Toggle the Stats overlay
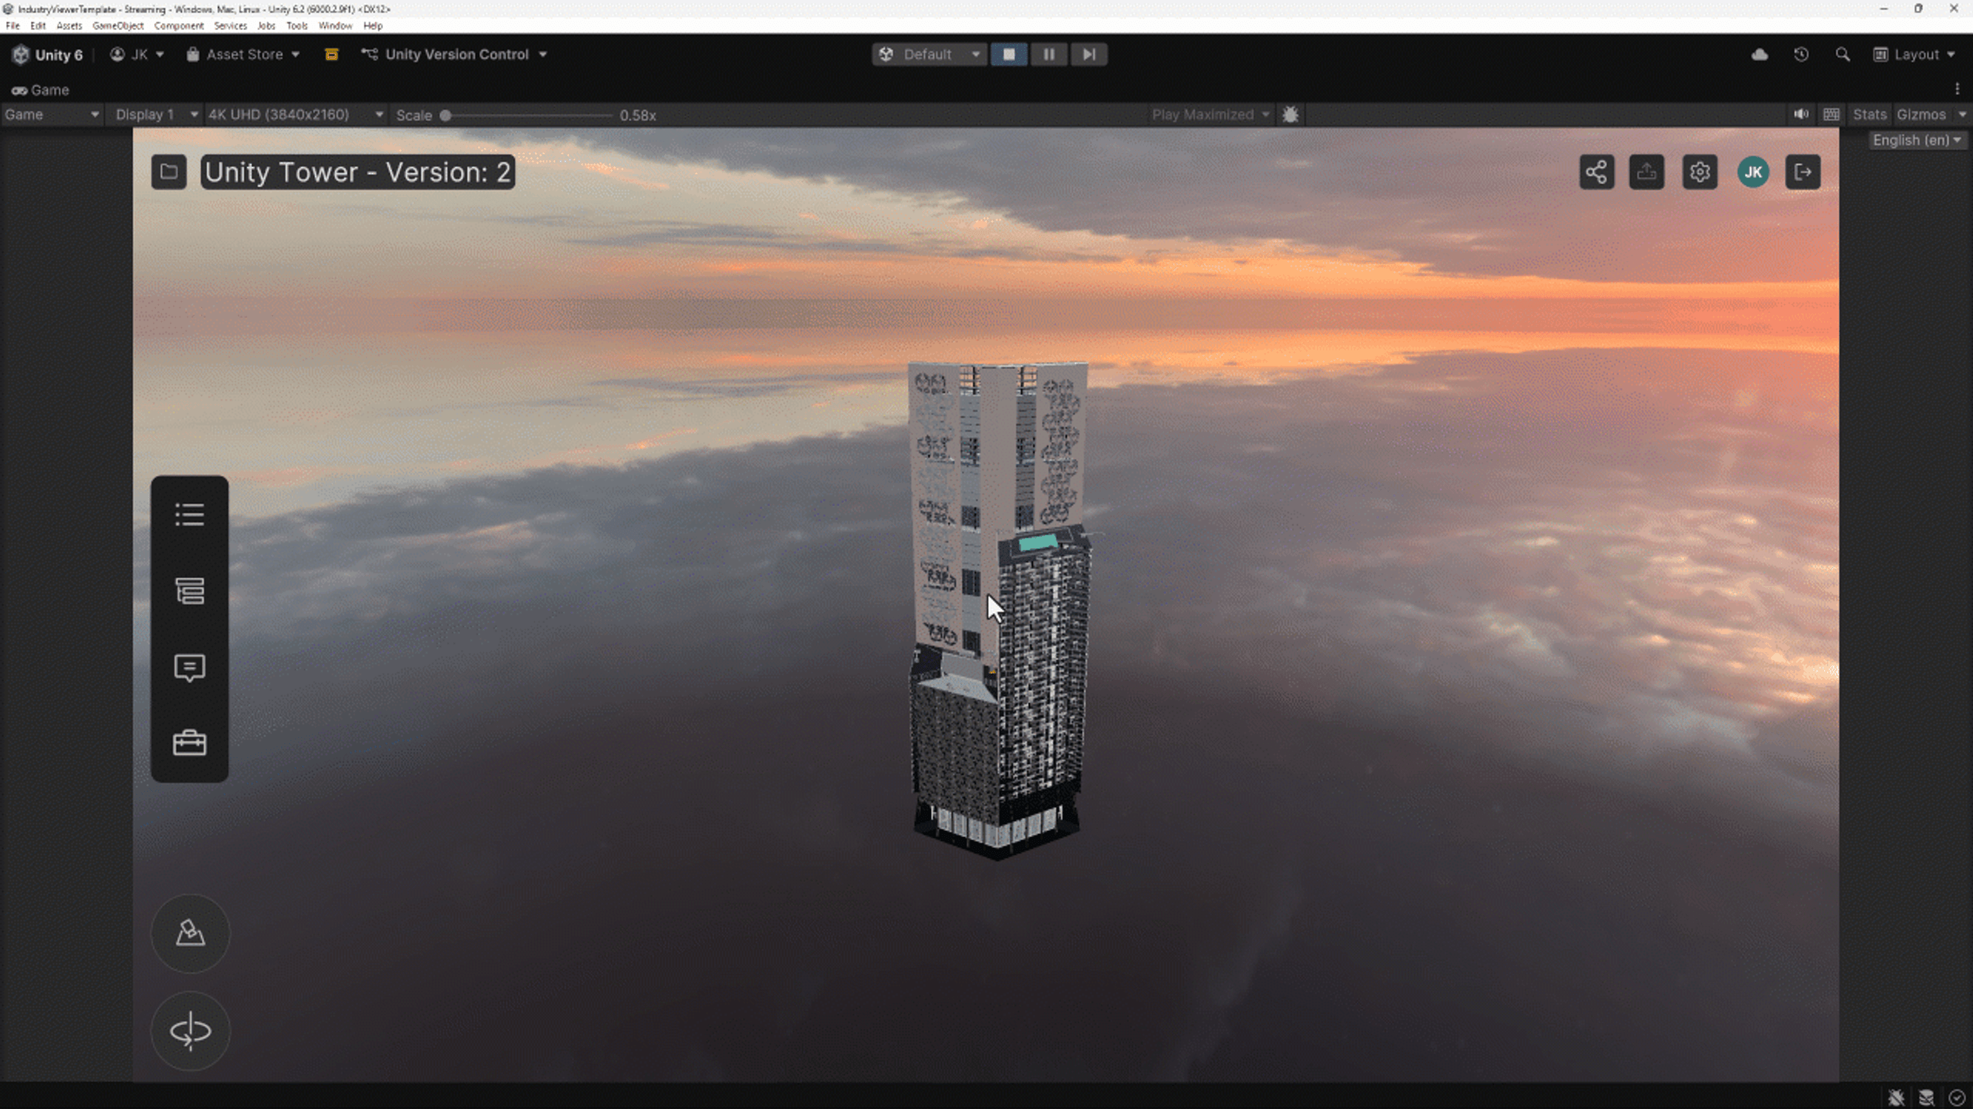1973x1109 pixels. 1870,115
